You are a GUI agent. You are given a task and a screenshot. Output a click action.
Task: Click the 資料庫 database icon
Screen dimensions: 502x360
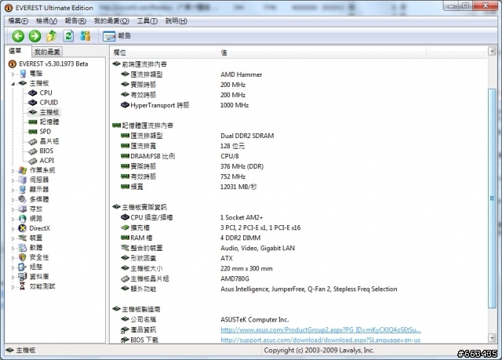(23, 277)
